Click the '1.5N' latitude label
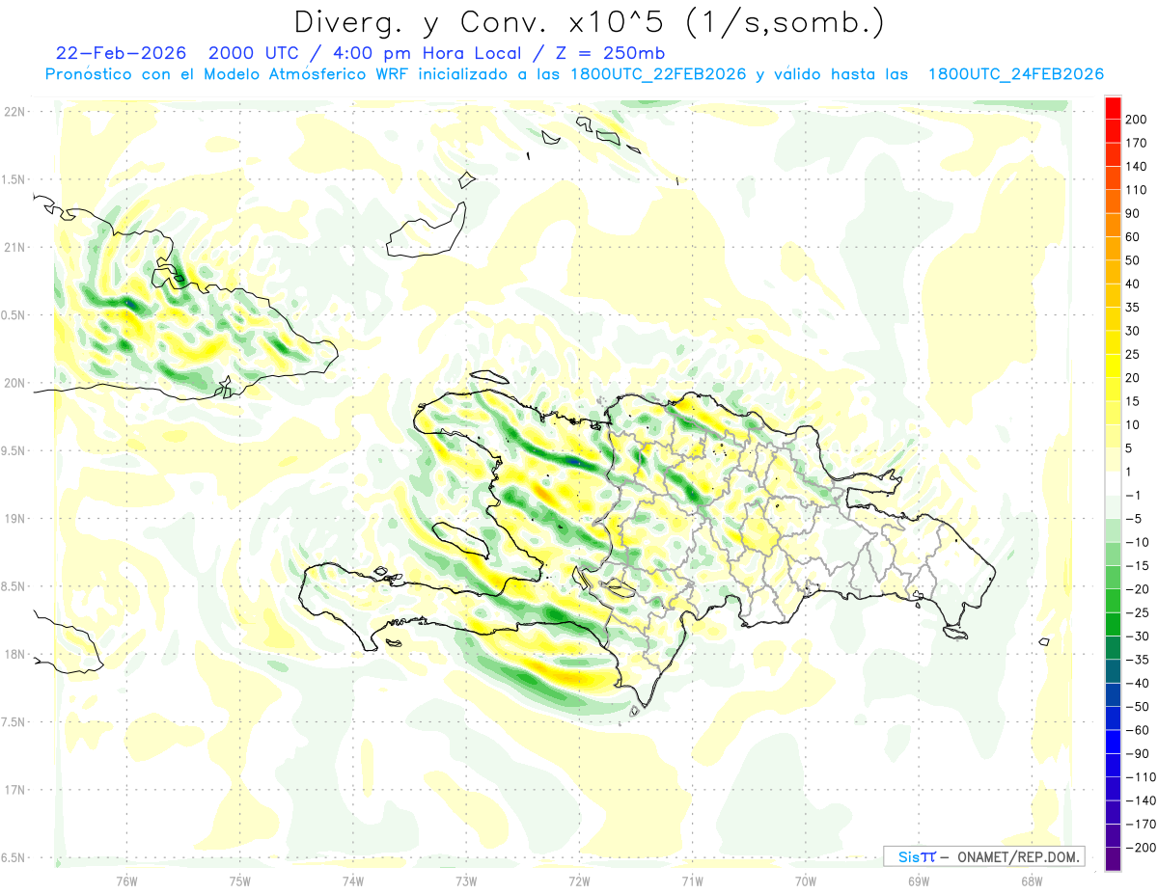 click(x=14, y=179)
